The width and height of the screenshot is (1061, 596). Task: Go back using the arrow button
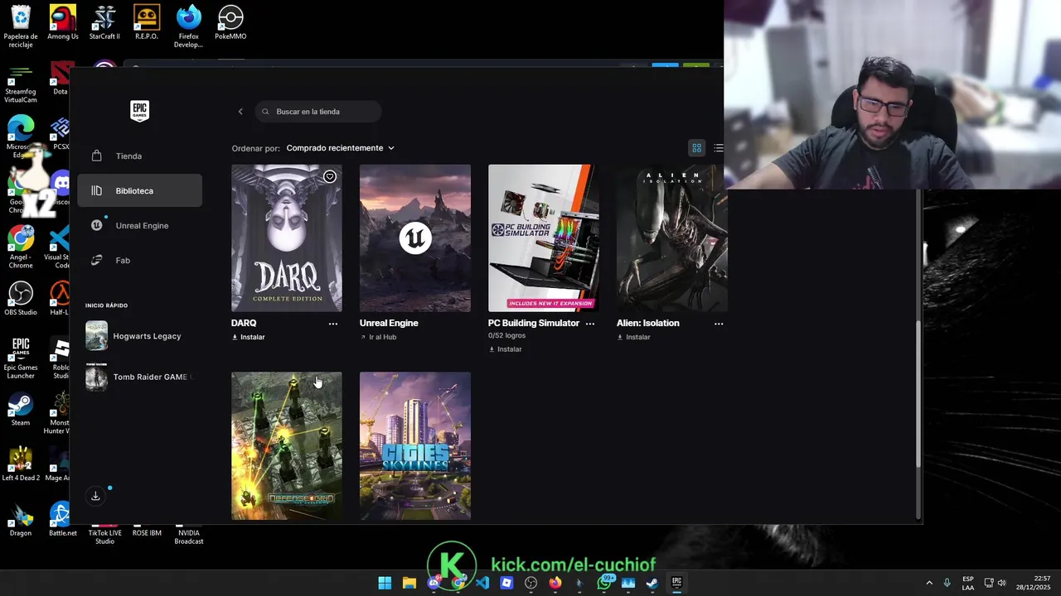240,112
